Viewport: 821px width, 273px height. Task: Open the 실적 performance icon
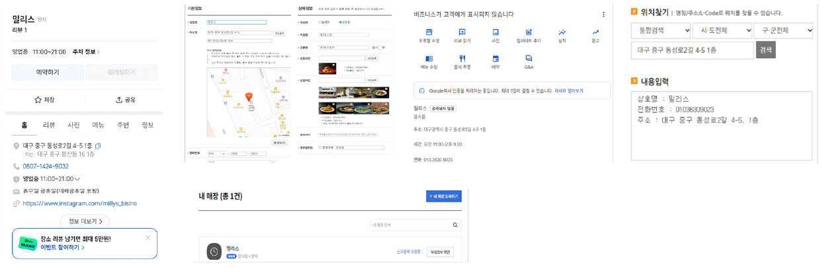click(x=562, y=32)
